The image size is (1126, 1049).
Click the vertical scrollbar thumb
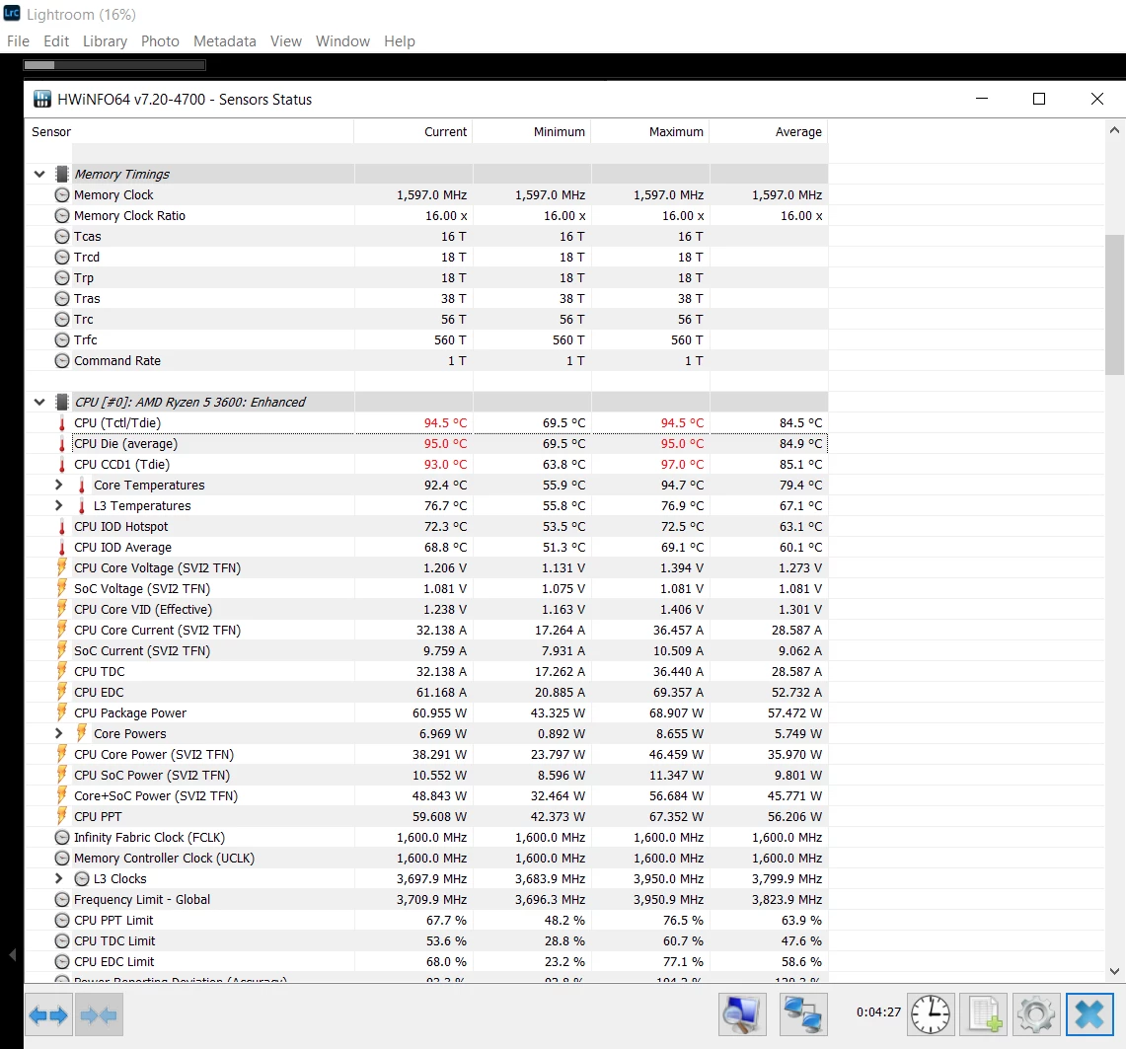pyautogui.click(x=1114, y=304)
